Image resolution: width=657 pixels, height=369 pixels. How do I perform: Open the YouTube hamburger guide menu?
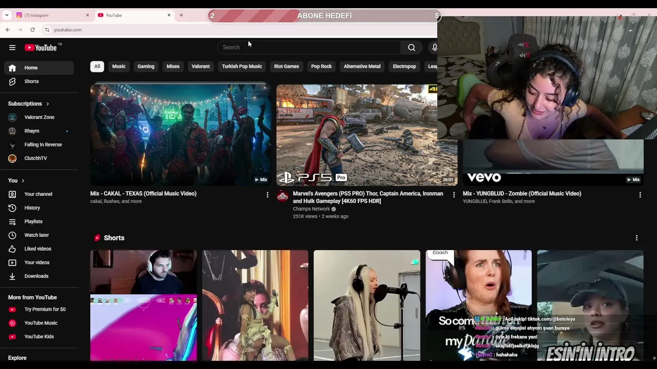click(x=12, y=48)
